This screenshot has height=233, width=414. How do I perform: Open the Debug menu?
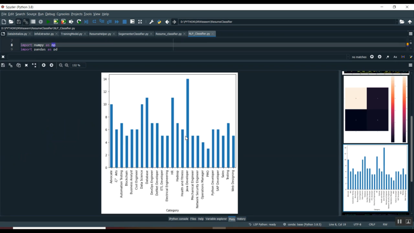(x=50, y=14)
